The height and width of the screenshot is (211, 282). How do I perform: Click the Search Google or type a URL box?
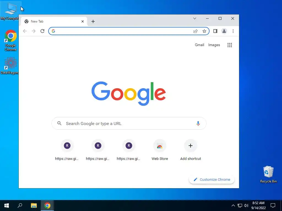[x=129, y=123]
